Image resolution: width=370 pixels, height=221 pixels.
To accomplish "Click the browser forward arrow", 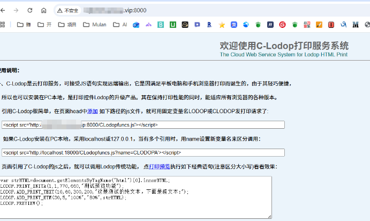I will 17,10.
